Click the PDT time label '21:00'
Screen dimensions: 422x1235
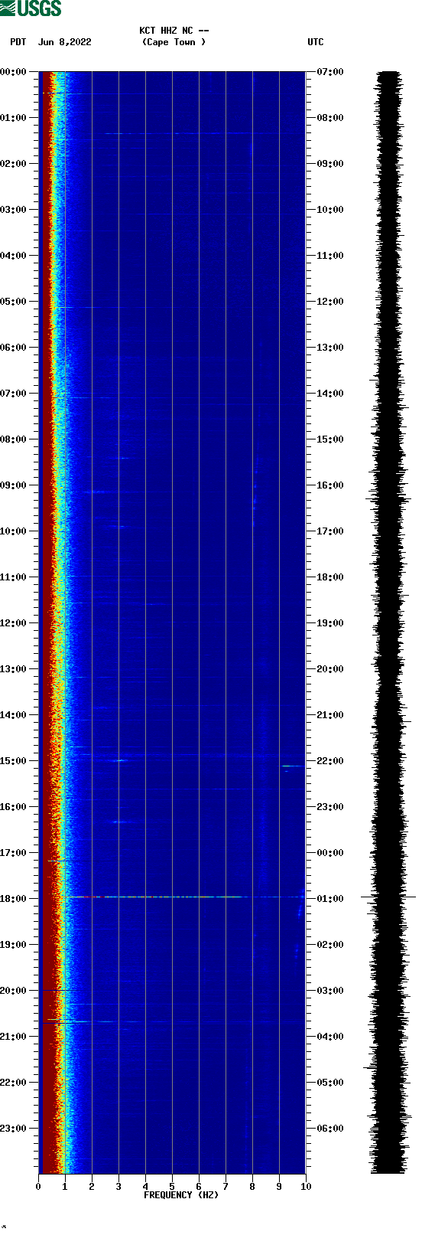coord(13,1037)
